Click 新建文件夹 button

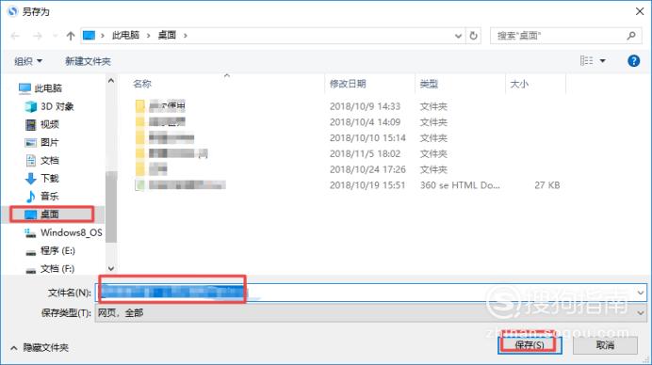point(88,61)
